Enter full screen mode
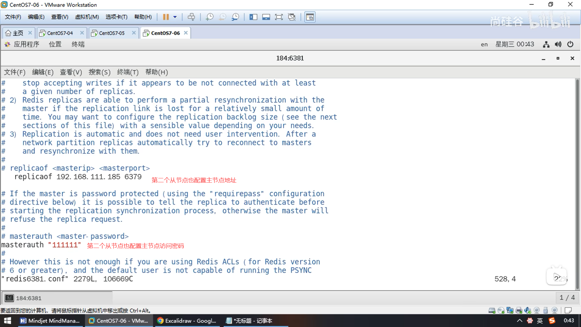The image size is (581, 327). click(279, 17)
